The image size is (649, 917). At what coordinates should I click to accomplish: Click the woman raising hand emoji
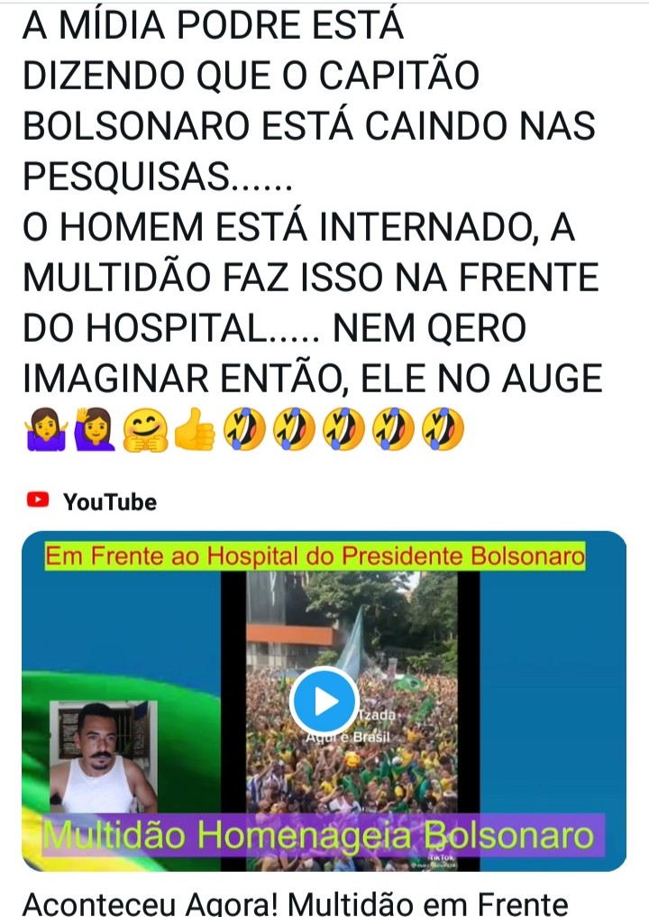click(x=96, y=429)
